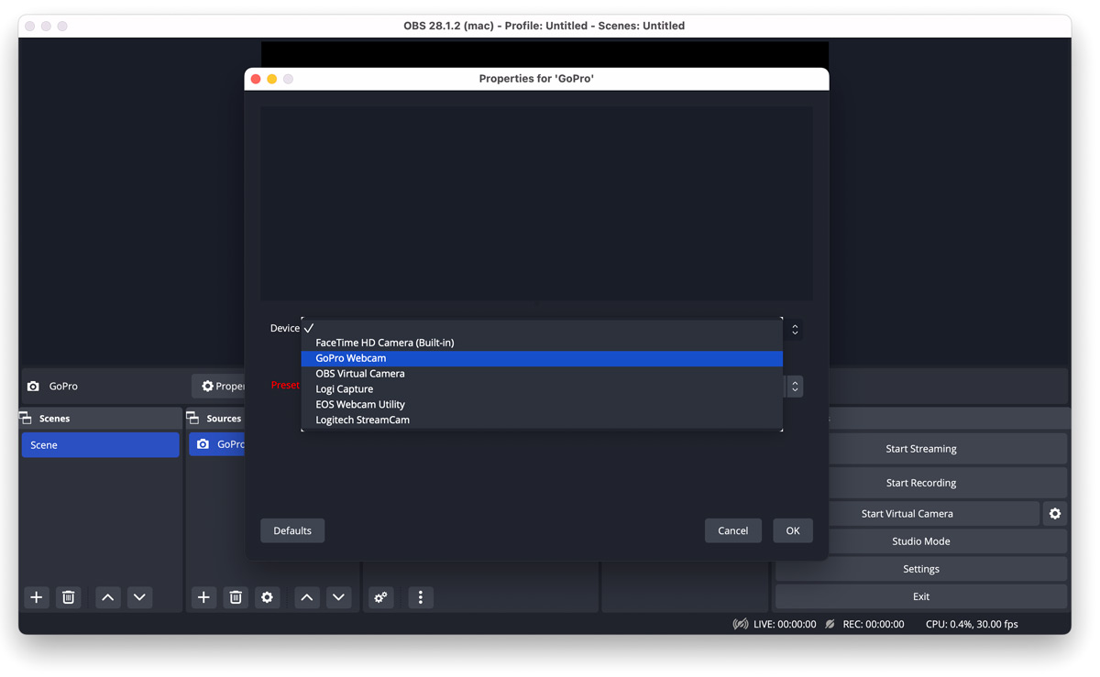Select the Scene item in Scenes list
This screenshot has width=1100, height=677.
[100, 445]
